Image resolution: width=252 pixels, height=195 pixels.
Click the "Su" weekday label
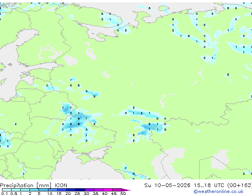[147, 185]
